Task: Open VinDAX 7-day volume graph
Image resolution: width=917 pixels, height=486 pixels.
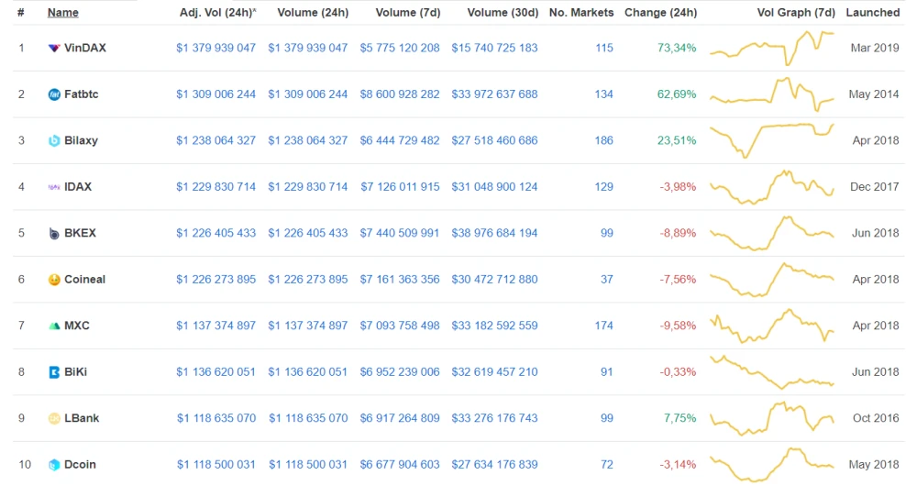Action: click(x=772, y=48)
